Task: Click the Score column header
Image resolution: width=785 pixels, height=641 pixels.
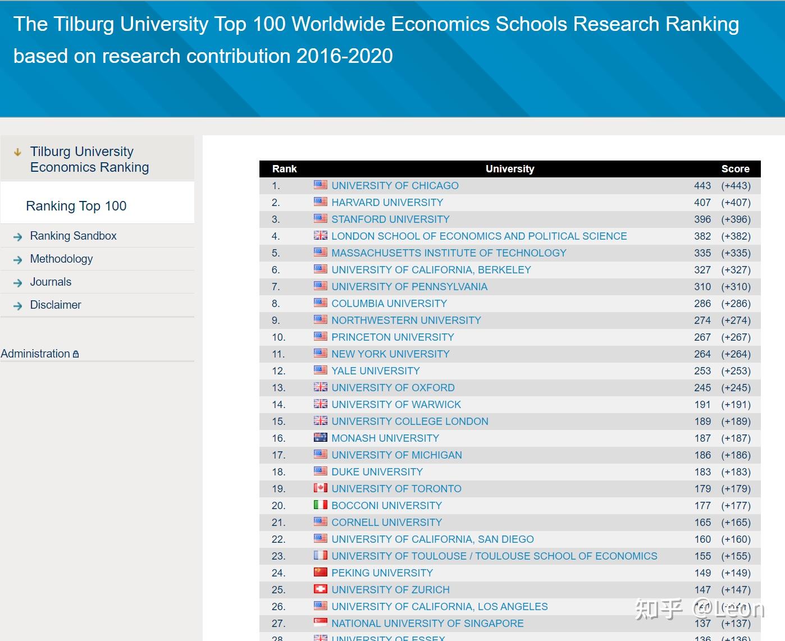Action: (x=736, y=169)
